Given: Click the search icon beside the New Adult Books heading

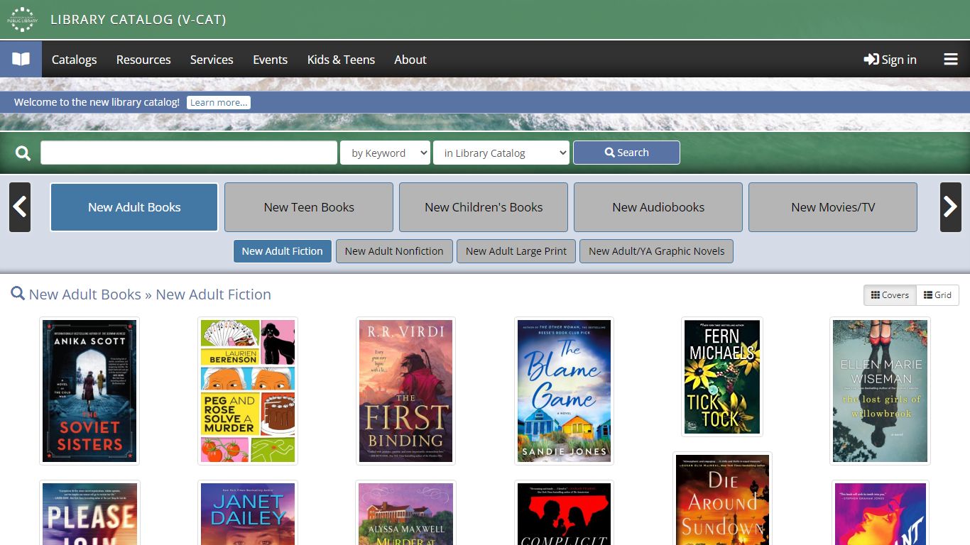Looking at the screenshot, I should [x=18, y=293].
